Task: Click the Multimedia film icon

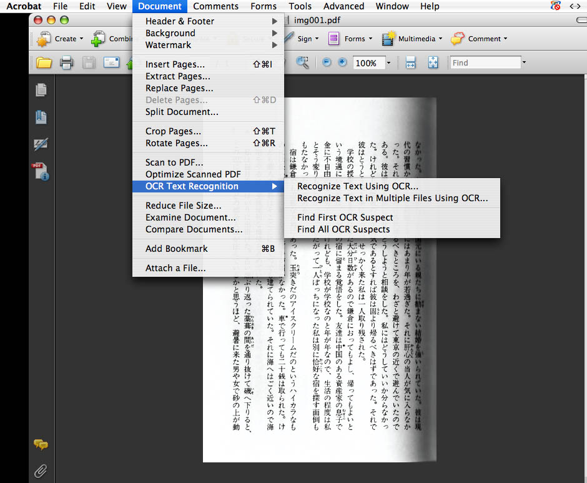Action: point(388,39)
